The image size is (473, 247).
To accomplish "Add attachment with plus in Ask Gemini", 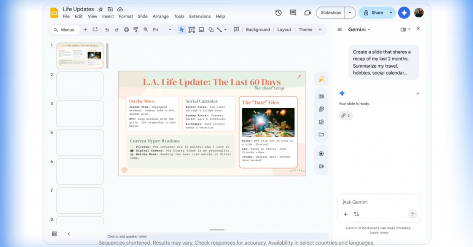I will 346,214.
